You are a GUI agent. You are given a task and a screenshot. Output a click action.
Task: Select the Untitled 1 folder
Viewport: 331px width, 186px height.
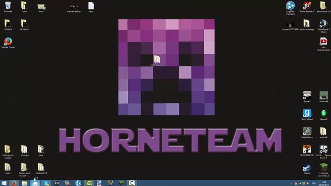pos(24,24)
